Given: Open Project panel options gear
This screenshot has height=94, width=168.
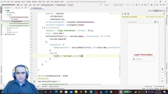Looking at the screenshot, I should click(x=25, y=8).
